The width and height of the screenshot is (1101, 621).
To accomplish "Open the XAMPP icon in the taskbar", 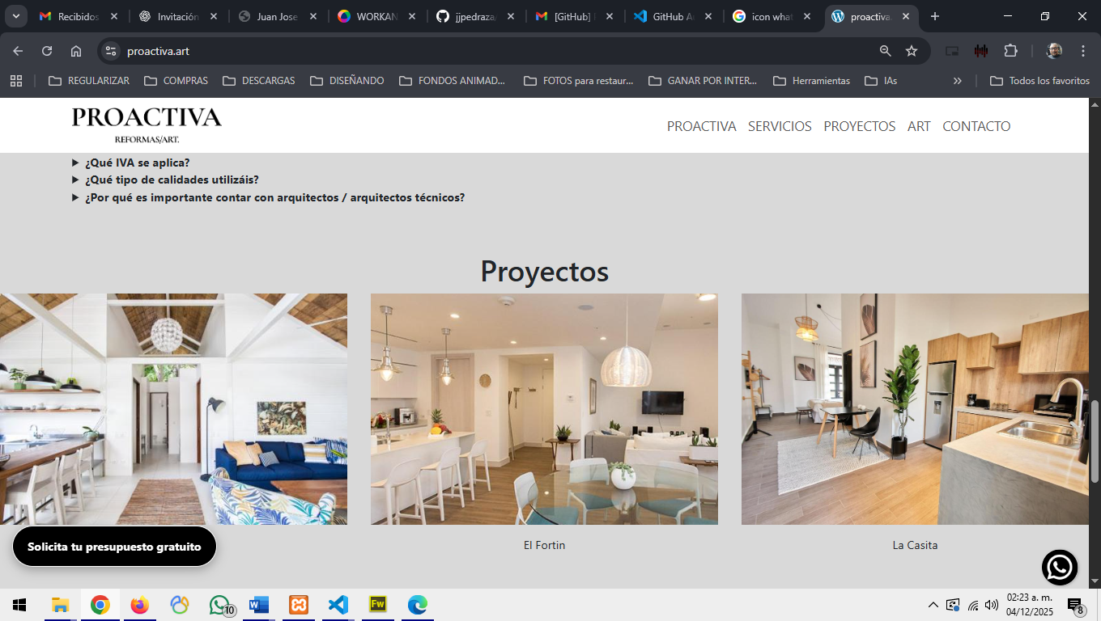I will pyautogui.click(x=299, y=605).
